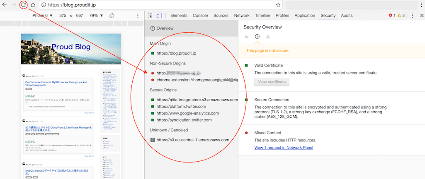Click the browser back arrow
This screenshot has height=179, width=425.
coord(4,5)
